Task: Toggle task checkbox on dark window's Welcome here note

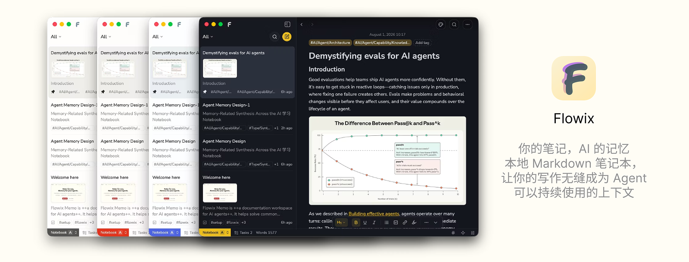Action: 205,222
